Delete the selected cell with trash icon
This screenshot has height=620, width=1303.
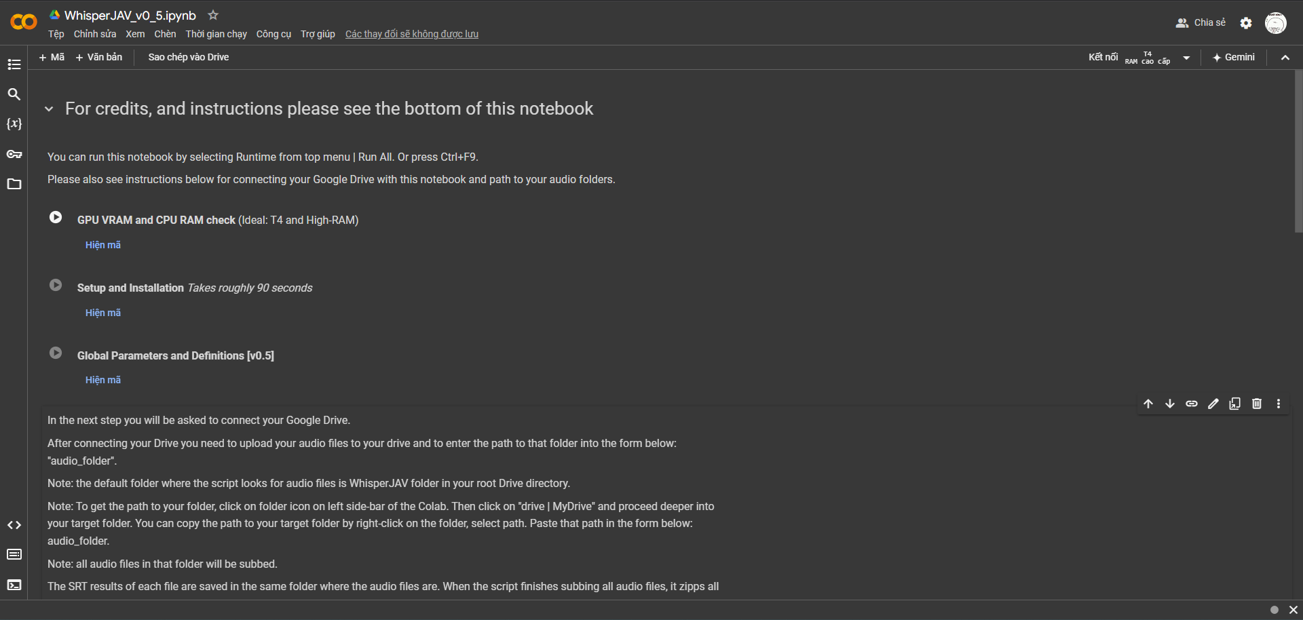click(x=1257, y=404)
